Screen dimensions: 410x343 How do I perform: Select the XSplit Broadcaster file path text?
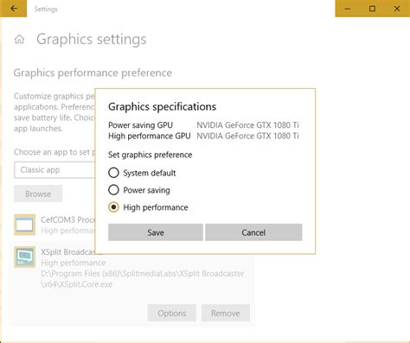[143, 279]
